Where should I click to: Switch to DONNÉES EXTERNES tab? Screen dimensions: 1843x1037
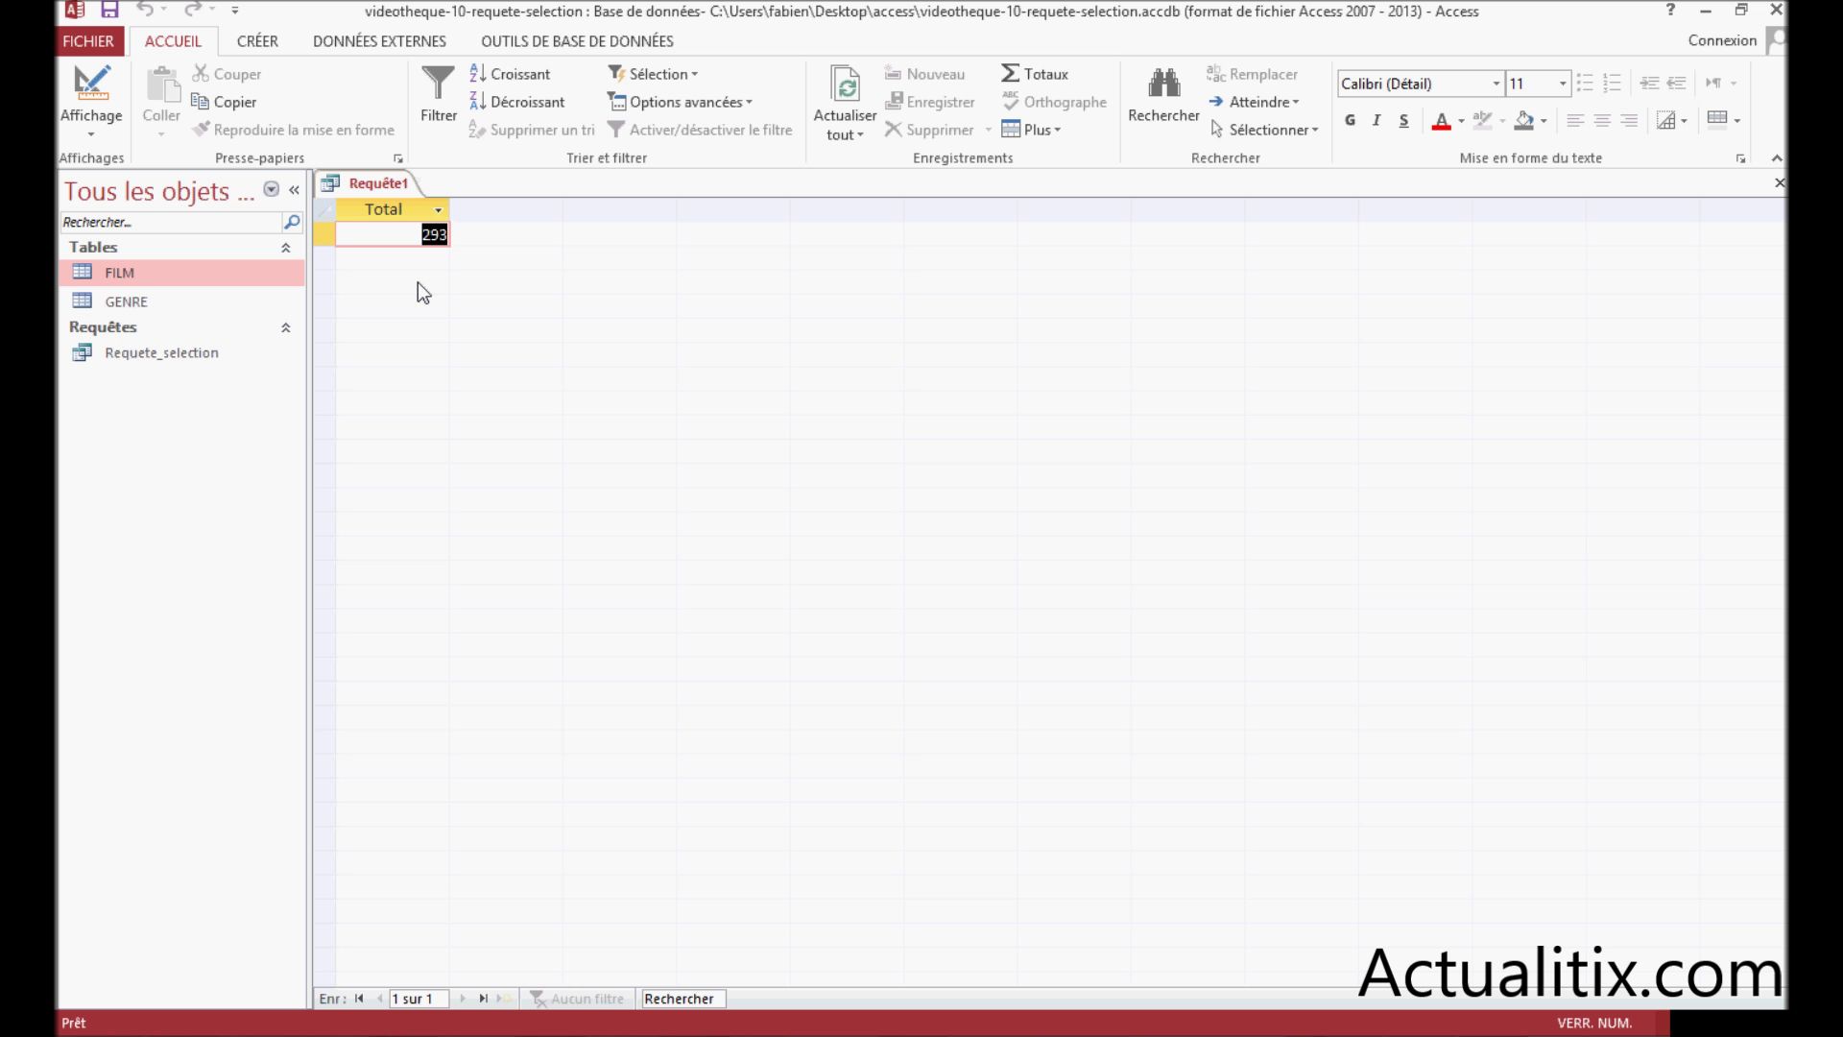click(379, 41)
